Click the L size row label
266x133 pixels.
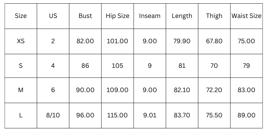pos(21,115)
